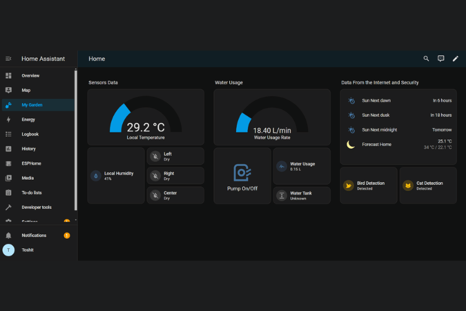Click the Sun Next midnight icon
The width and height of the screenshot is (466, 311).
(351, 130)
